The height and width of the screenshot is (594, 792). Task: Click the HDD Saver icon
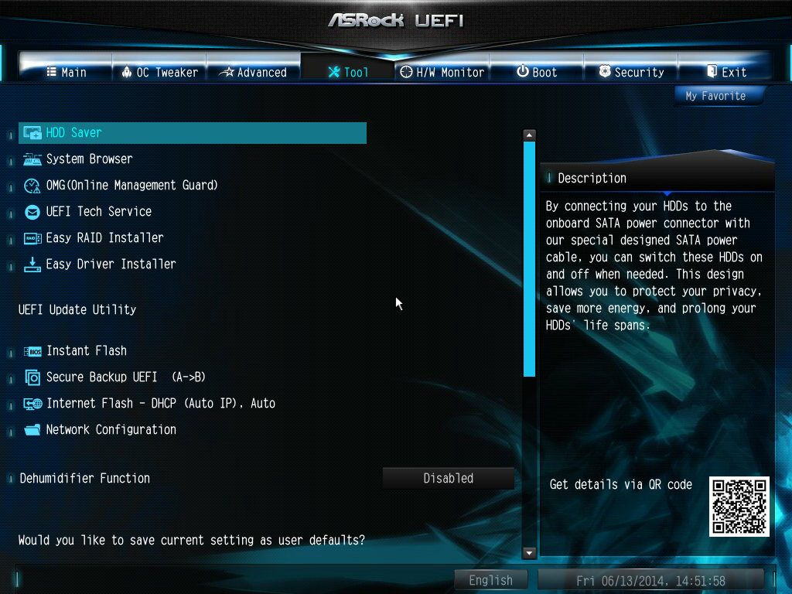(x=32, y=133)
